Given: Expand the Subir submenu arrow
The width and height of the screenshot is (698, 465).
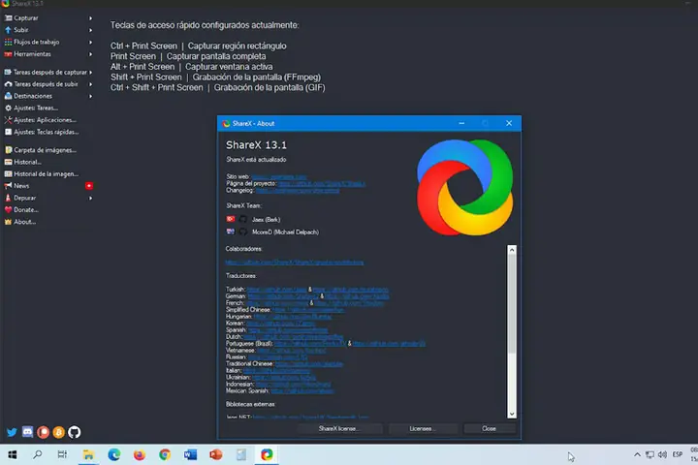Looking at the screenshot, I should coord(91,30).
